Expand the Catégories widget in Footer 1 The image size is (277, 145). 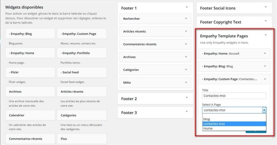click(x=186, y=70)
